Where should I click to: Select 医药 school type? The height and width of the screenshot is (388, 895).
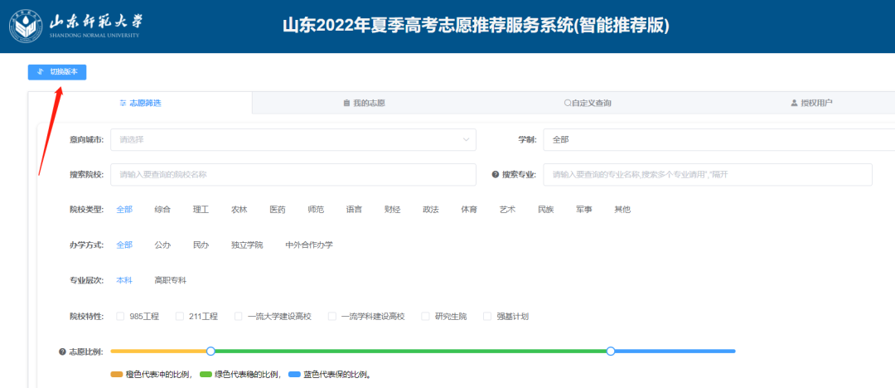[278, 210]
